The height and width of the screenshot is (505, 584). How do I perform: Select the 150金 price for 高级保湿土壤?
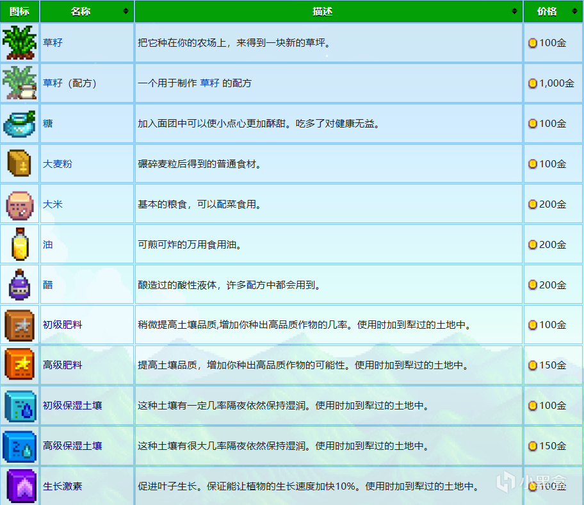pyautogui.click(x=553, y=446)
